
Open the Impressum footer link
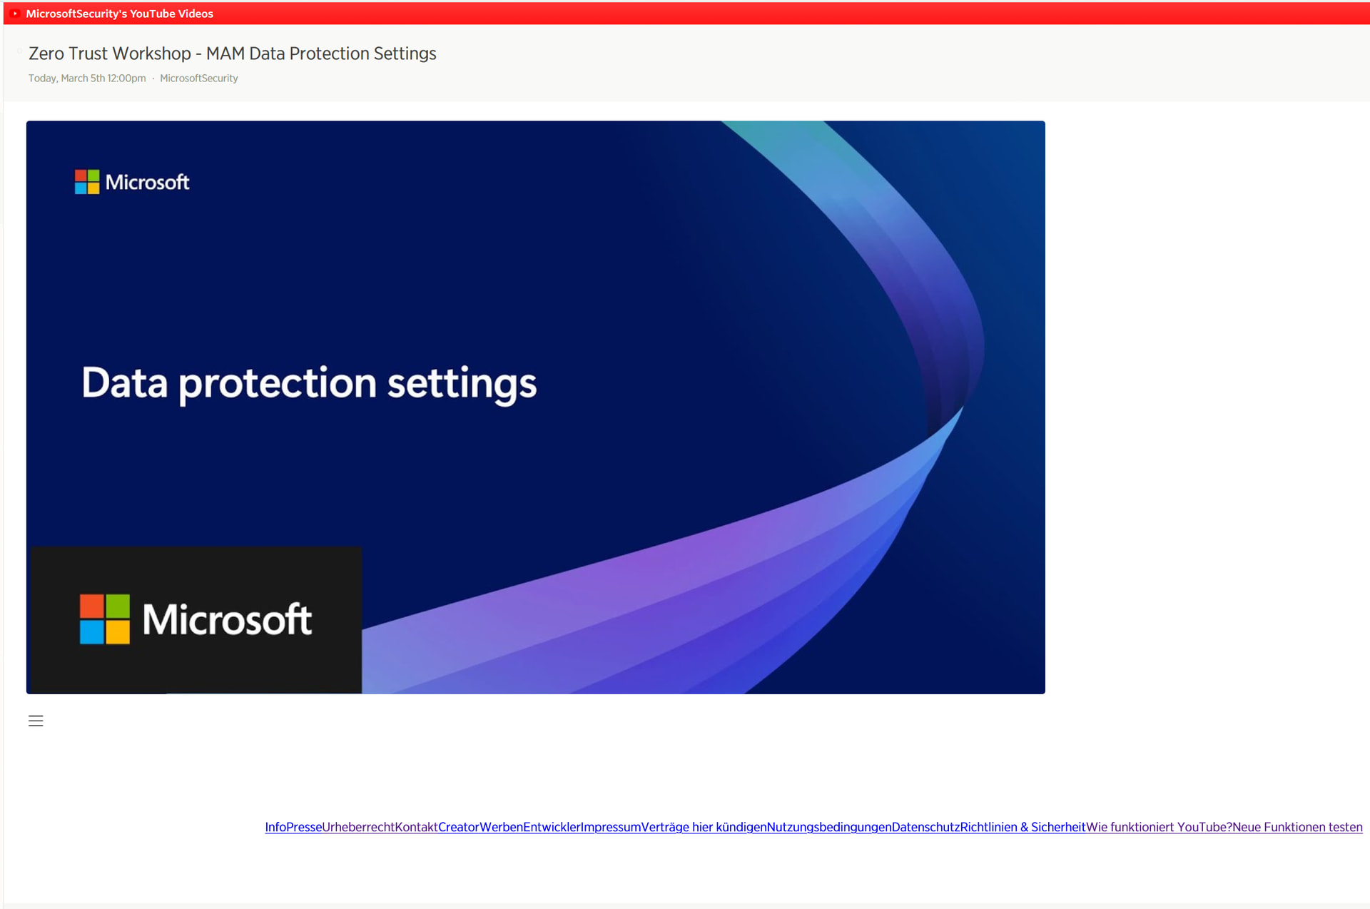coord(610,827)
